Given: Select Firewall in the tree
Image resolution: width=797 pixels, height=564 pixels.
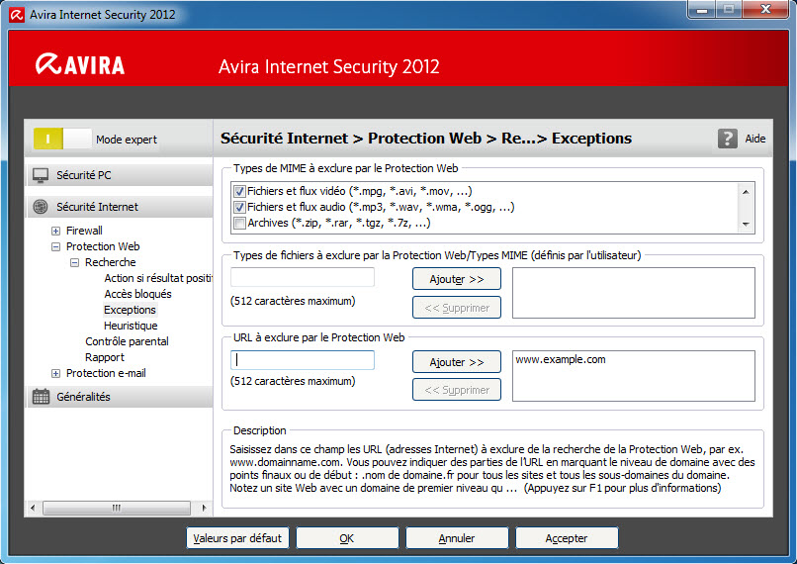Looking at the screenshot, I should pyautogui.click(x=84, y=231).
